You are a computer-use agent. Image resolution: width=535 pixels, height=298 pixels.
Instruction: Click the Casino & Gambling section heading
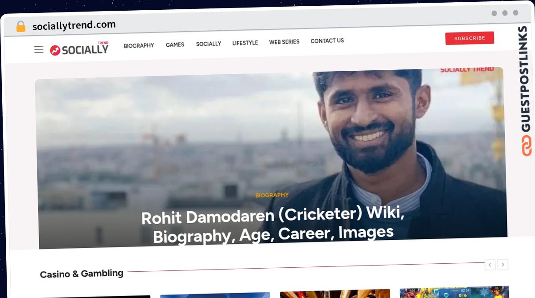coord(82,274)
